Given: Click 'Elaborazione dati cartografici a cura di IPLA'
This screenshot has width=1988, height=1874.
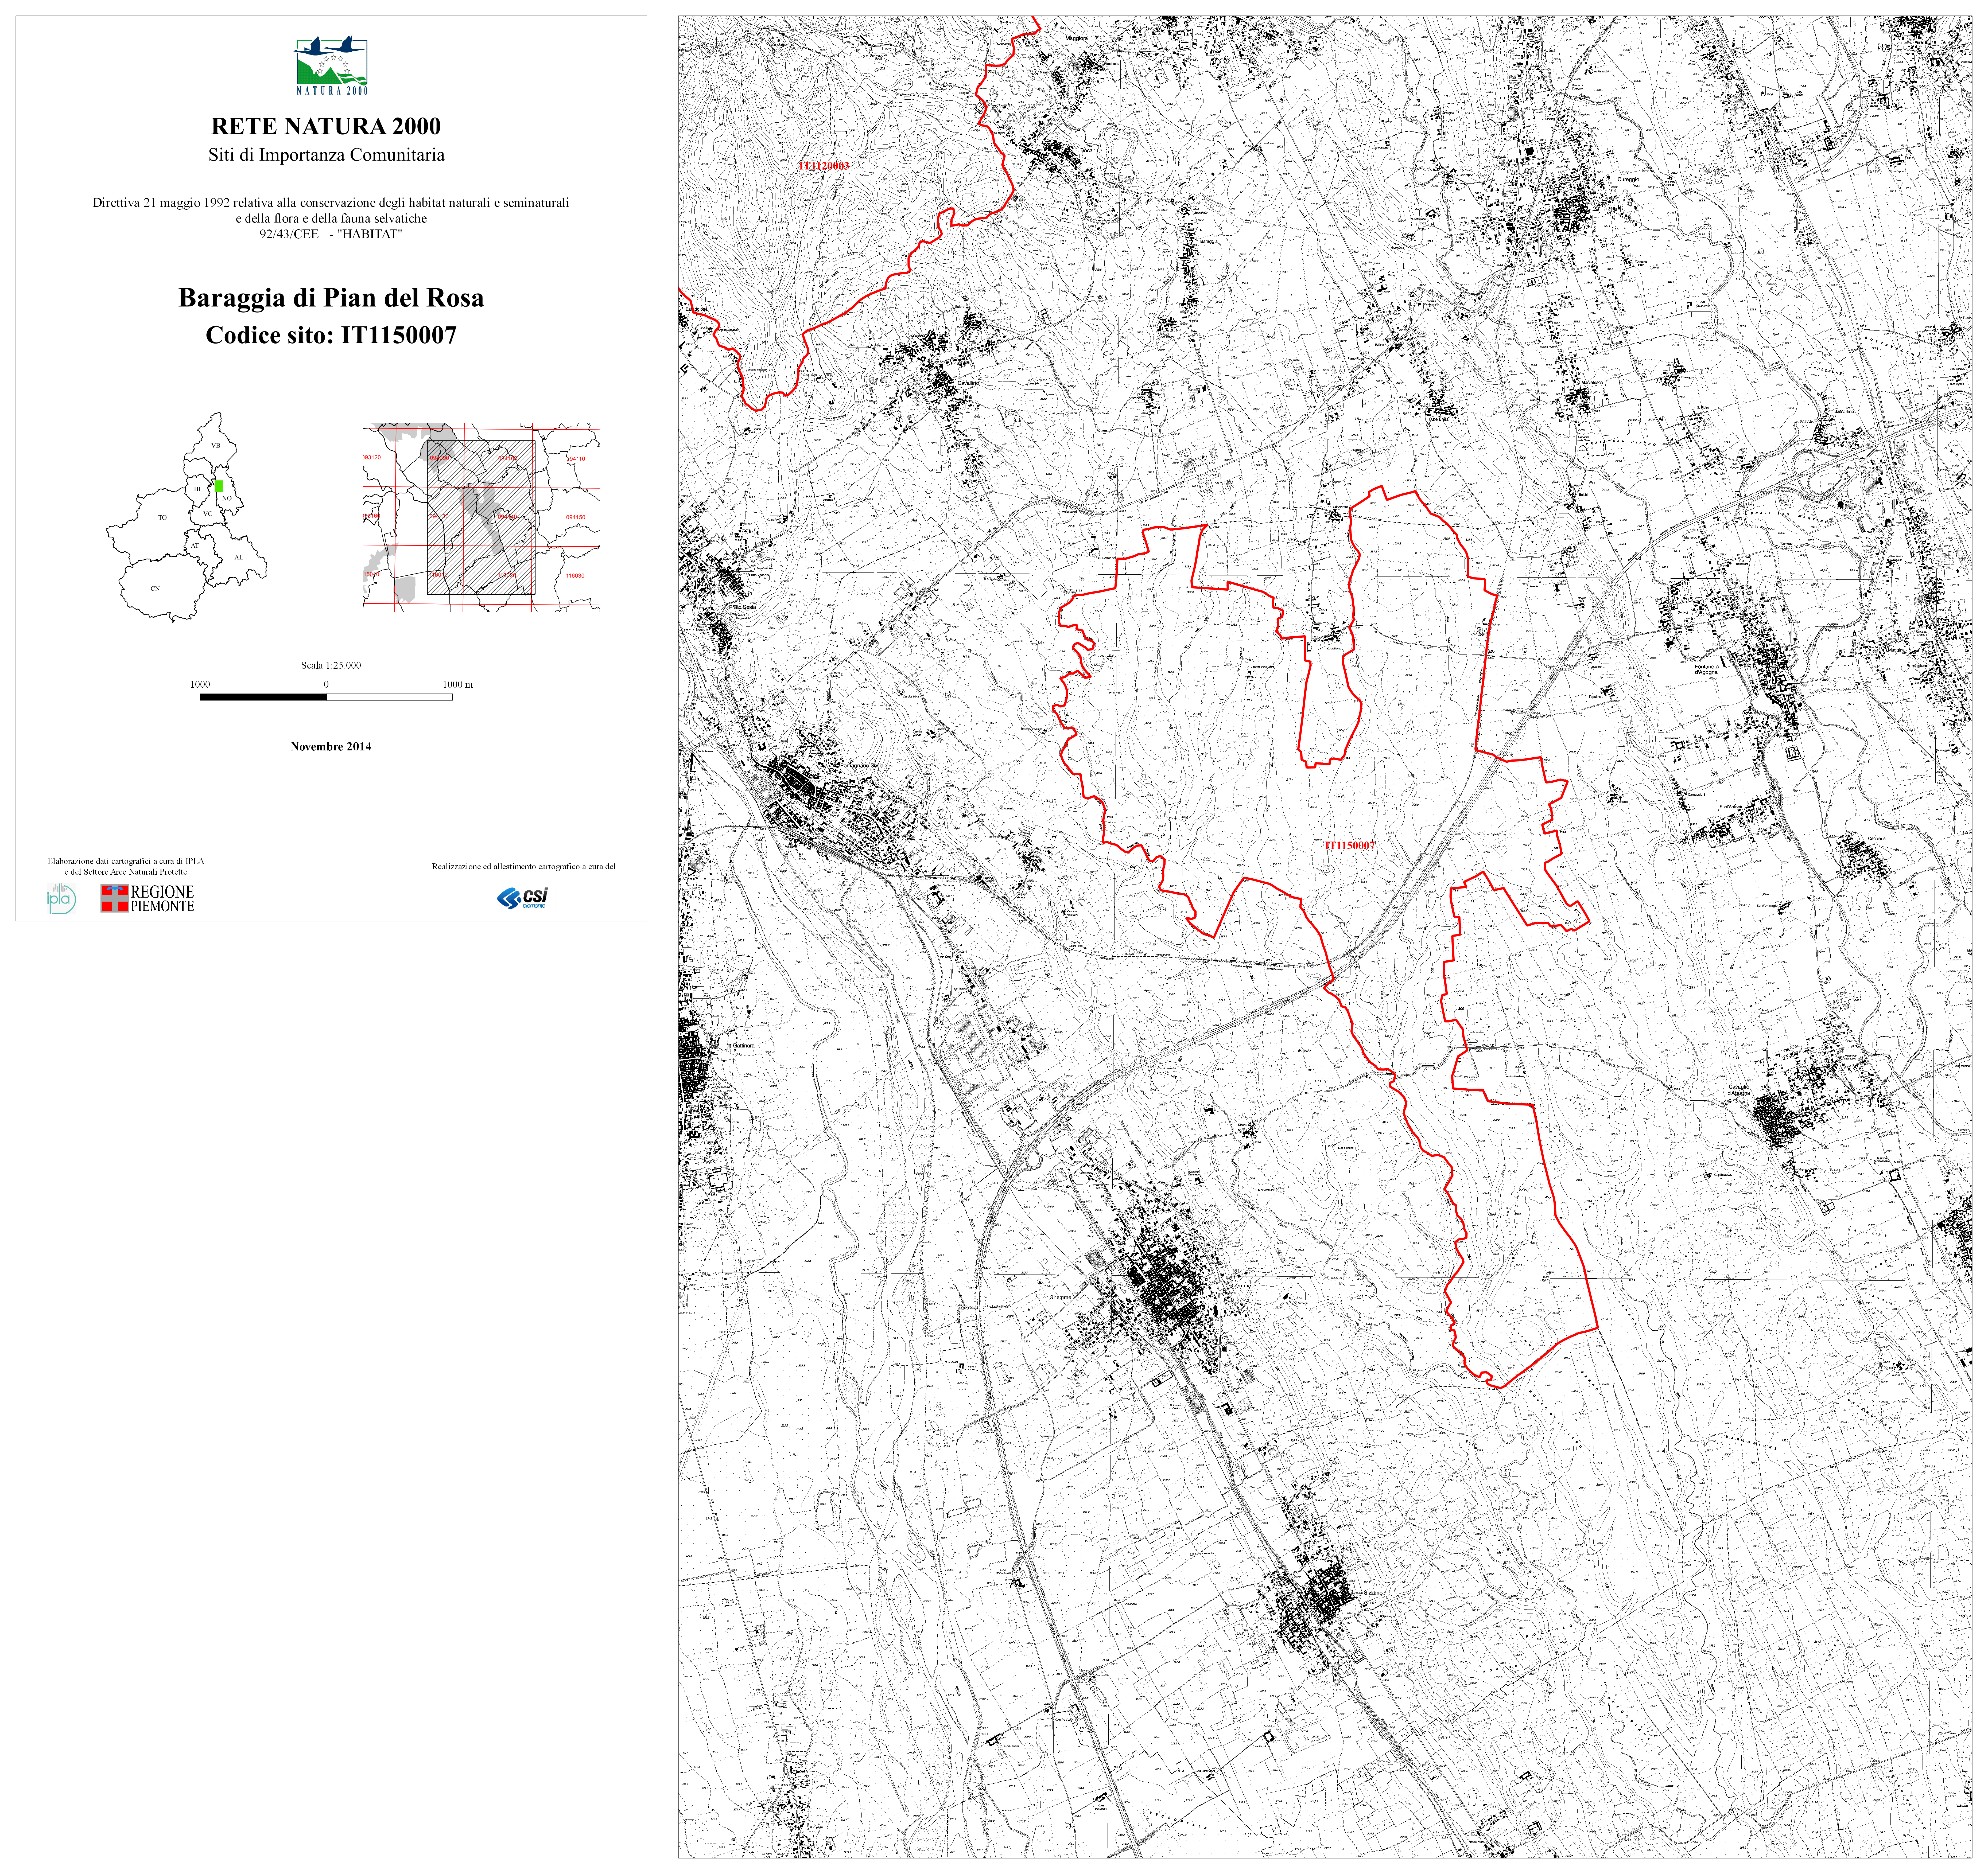Looking at the screenshot, I should (126, 861).
